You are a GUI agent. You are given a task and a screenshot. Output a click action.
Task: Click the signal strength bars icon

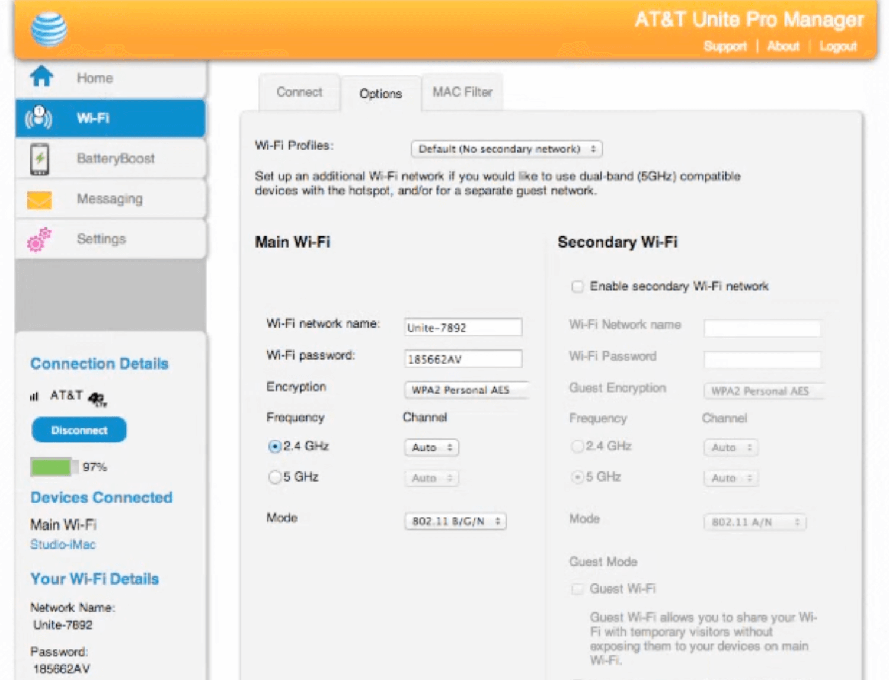[x=34, y=396]
